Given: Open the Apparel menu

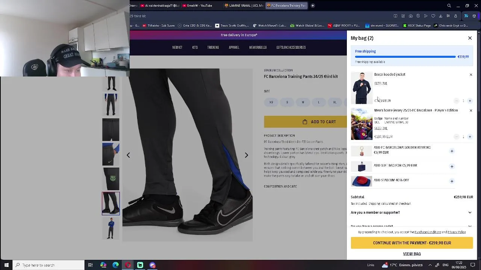Looking at the screenshot, I should (x=234, y=48).
